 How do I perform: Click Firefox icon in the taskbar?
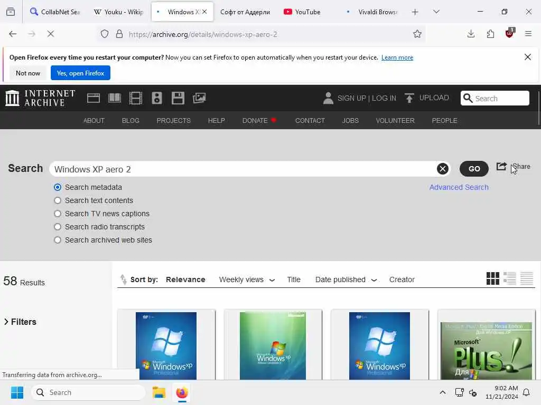182,392
